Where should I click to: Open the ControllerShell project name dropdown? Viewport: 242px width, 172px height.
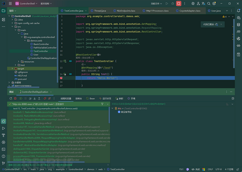[x=26, y=4]
